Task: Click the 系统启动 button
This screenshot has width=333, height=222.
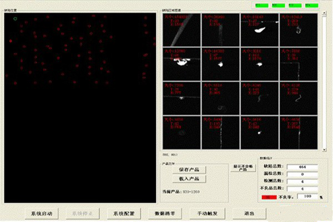Action: [x=42, y=214]
